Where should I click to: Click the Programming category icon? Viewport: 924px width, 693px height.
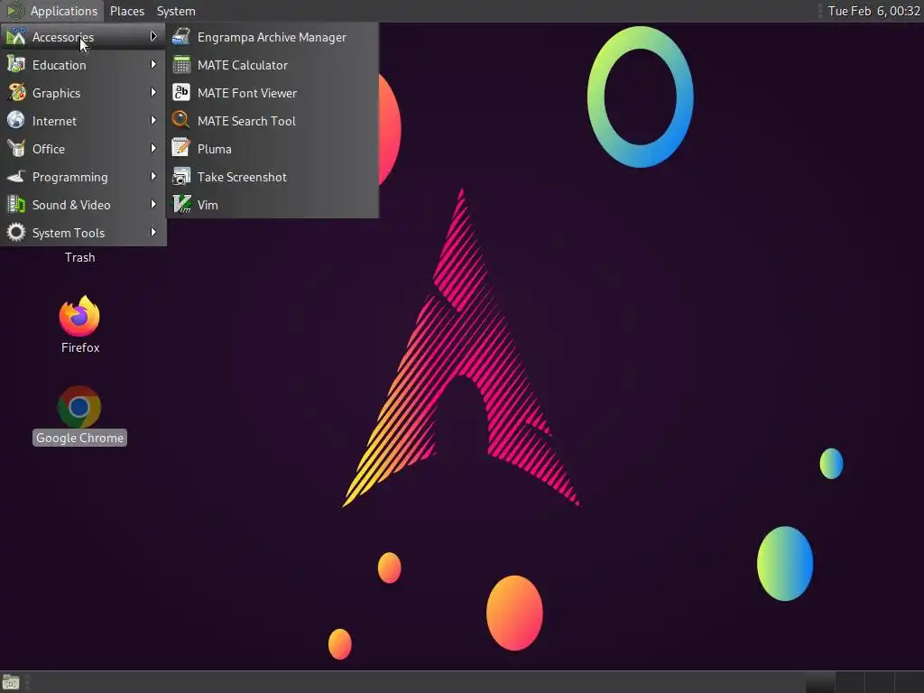(16, 176)
